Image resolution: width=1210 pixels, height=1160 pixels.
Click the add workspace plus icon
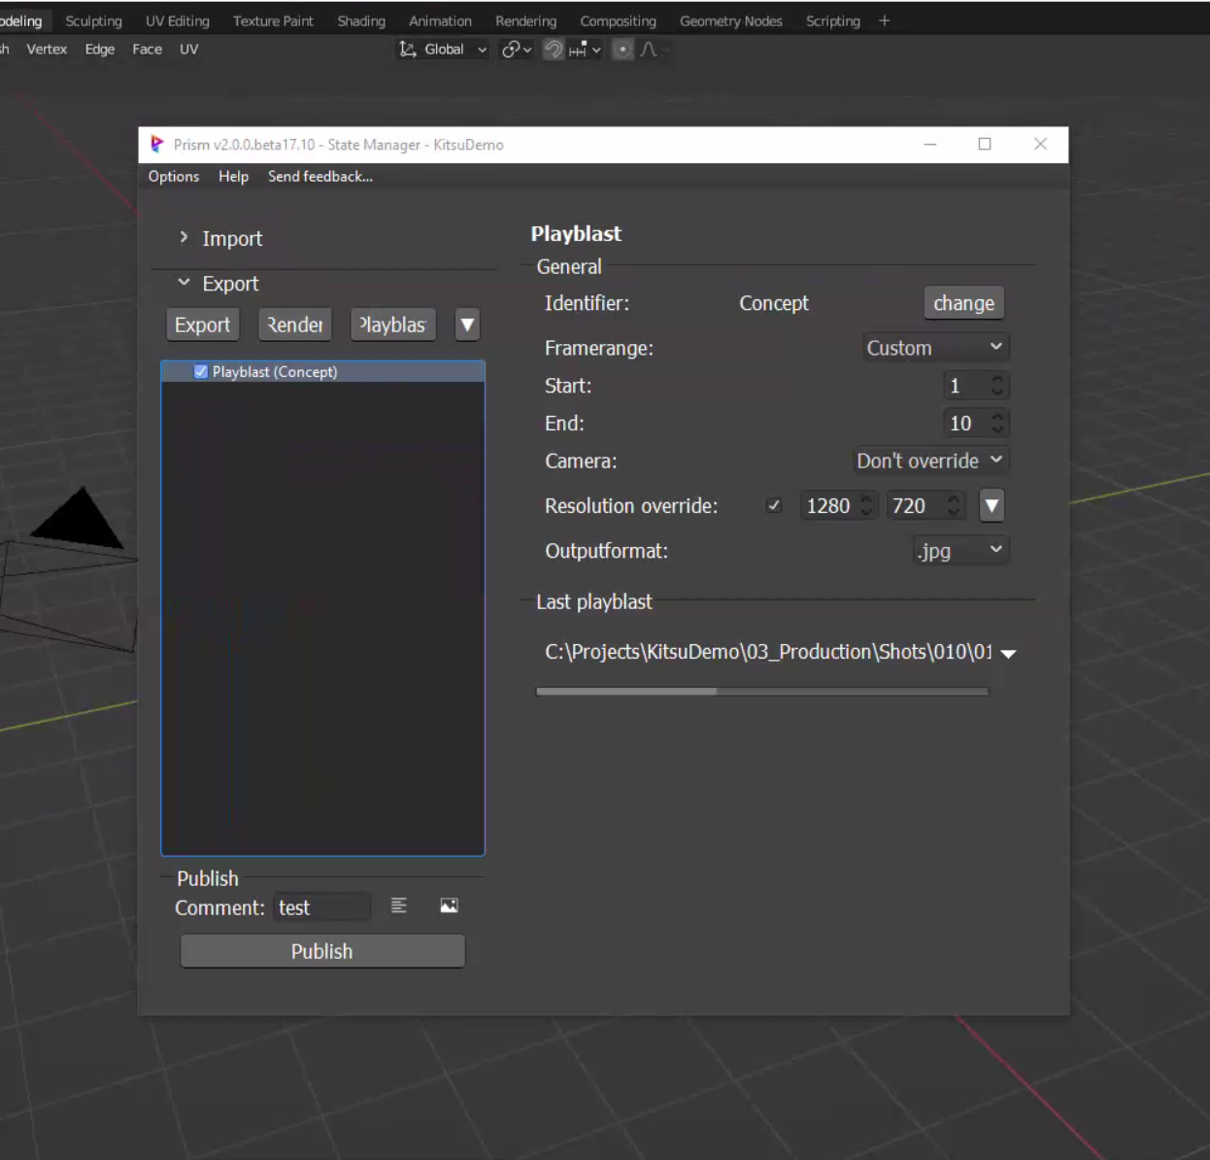(884, 20)
